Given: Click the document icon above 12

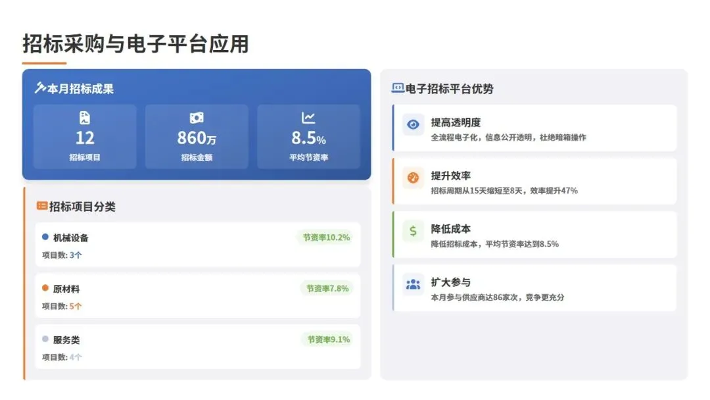Looking at the screenshot, I should click(x=85, y=118).
